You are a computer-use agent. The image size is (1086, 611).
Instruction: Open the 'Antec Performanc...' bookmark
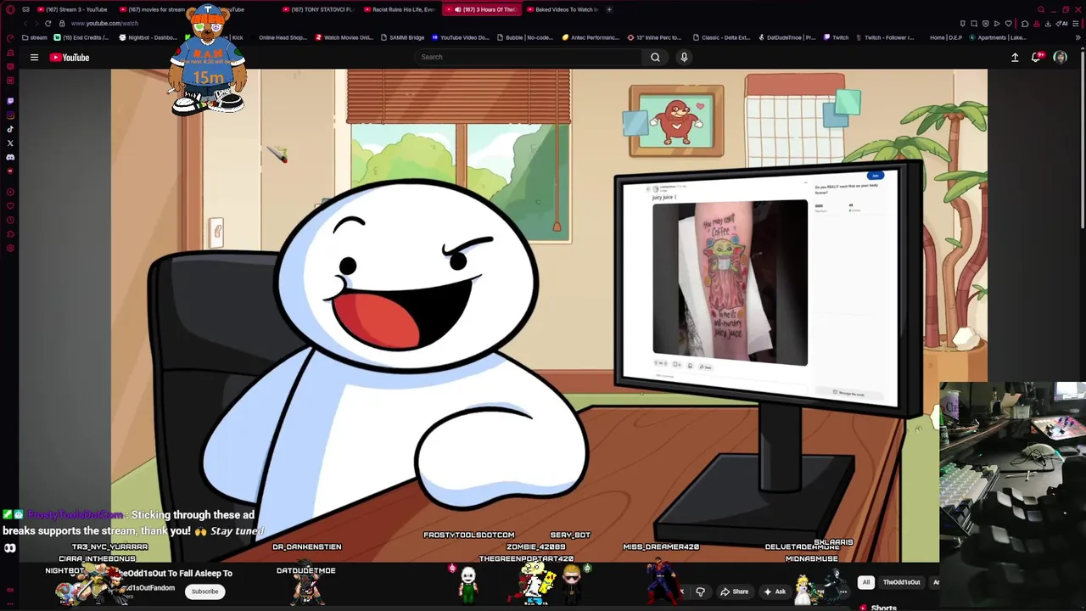pyautogui.click(x=591, y=37)
